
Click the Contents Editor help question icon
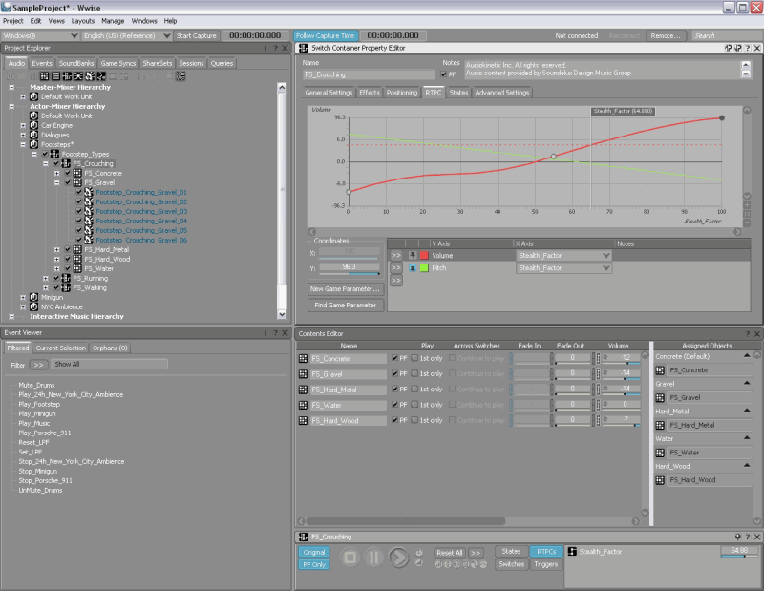tap(748, 334)
